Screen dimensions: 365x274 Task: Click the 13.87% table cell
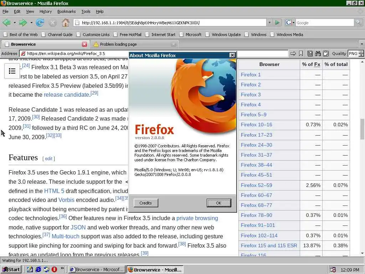point(312,245)
